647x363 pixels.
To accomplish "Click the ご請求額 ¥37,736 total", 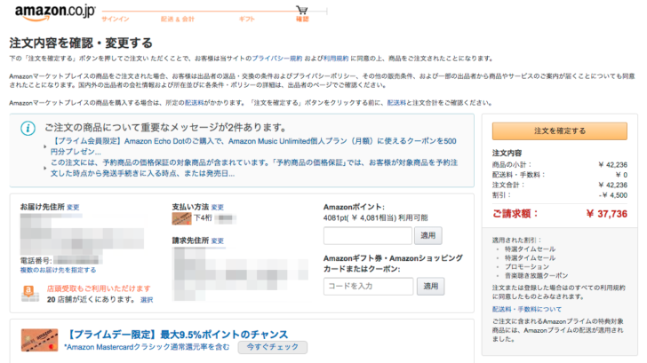I will [x=560, y=213].
